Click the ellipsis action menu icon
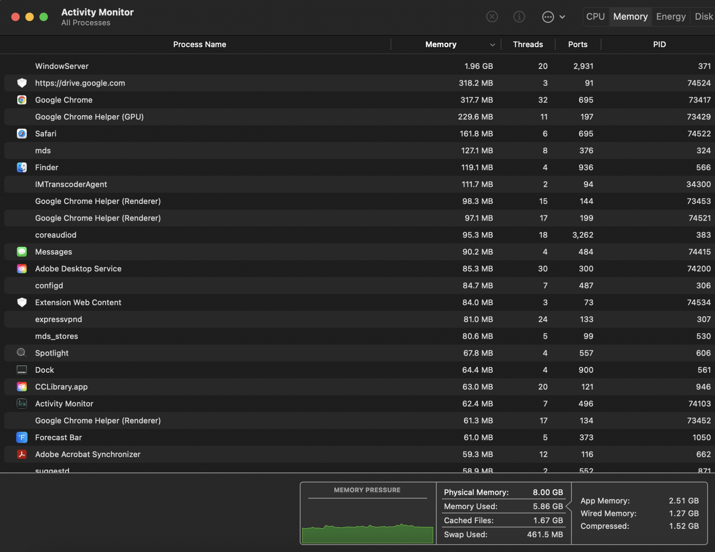The height and width of the screenshot is (552, 715). [548, 17]
